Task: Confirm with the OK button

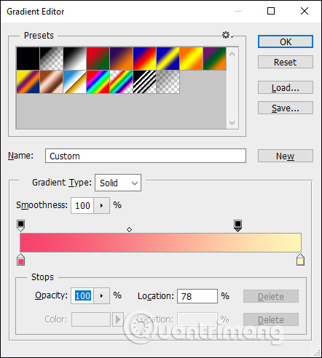Action: click(286, 41)
